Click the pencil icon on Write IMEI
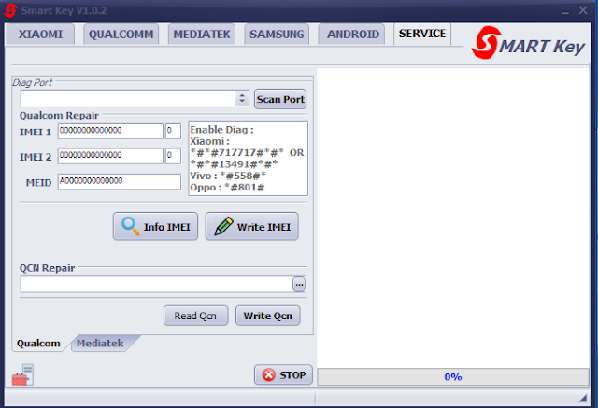 223,226
